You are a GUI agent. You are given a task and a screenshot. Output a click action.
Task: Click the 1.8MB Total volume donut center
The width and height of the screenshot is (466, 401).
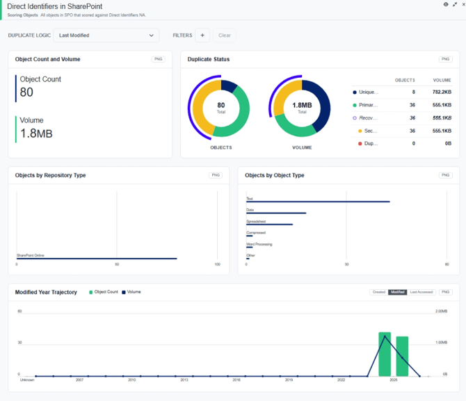(x=302, y=108)
